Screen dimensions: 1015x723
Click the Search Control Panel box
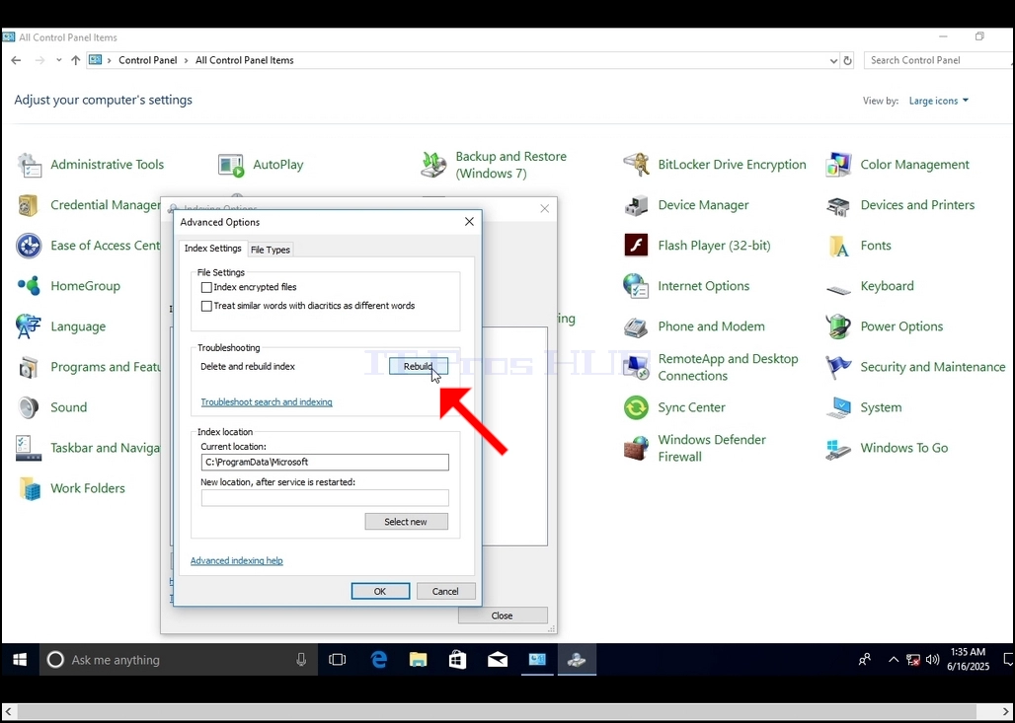(x=939, y=60)
